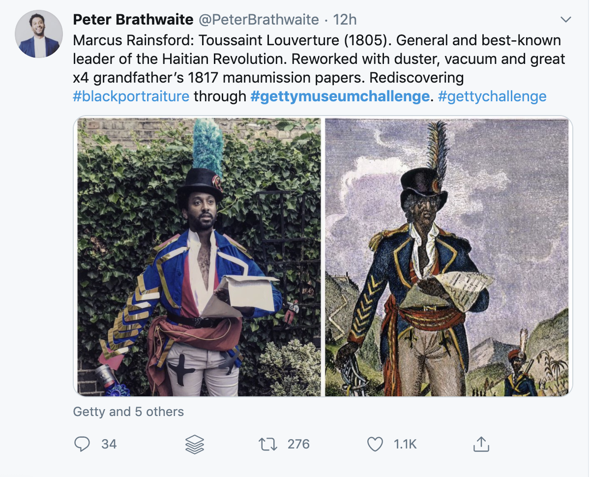Viewport: 590px width, 477px height.
Task: Click the stacked layers icon
Action: tap(194, 444)
